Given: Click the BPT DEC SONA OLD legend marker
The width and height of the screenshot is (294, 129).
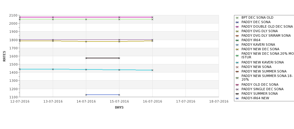Looking at the screenshot, I should (x=237, y=18).
